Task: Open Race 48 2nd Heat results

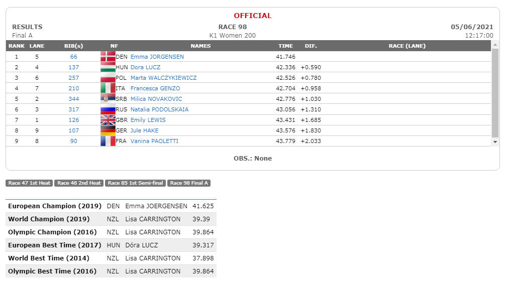Action: (x=79, y=183)
